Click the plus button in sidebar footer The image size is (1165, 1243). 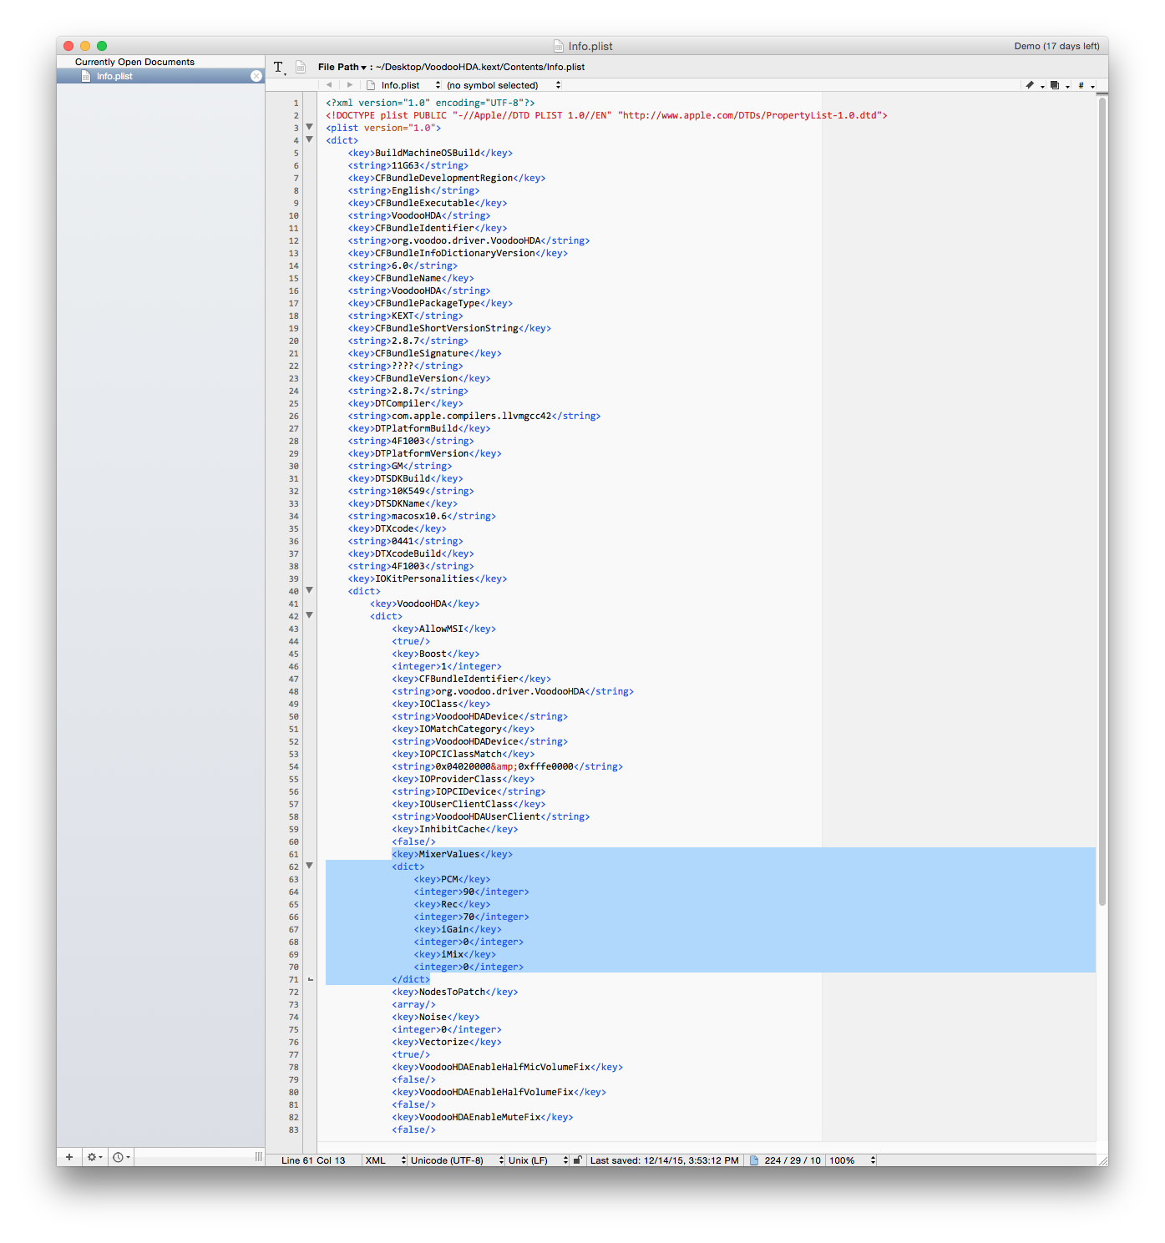tap(69, 1157)
